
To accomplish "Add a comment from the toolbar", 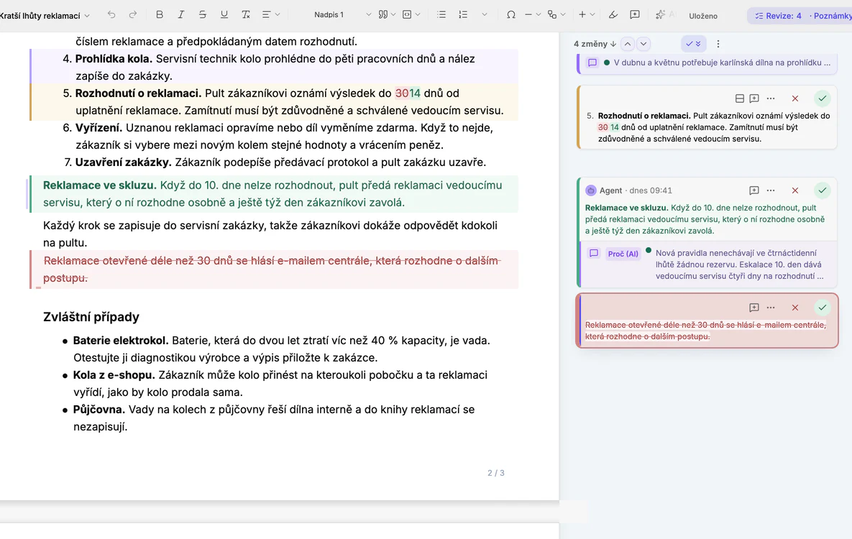I will click(635, 15).
